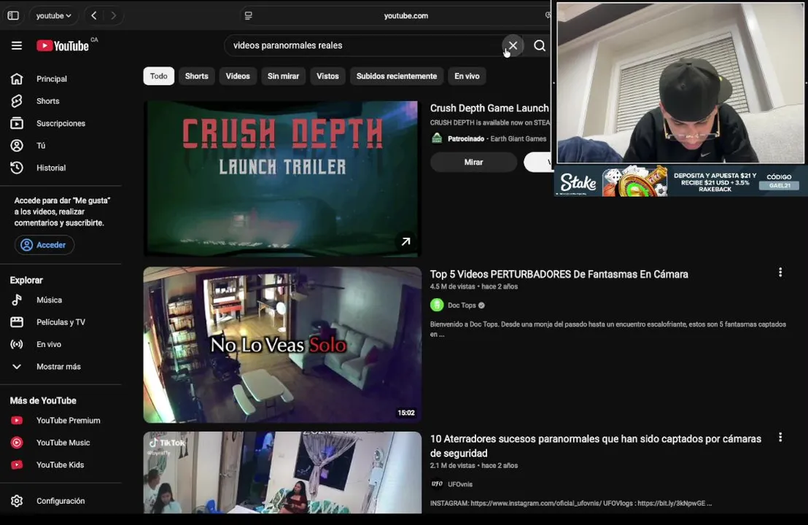Clear the search query with X
The image size is (808, 525).
[513, 45]
